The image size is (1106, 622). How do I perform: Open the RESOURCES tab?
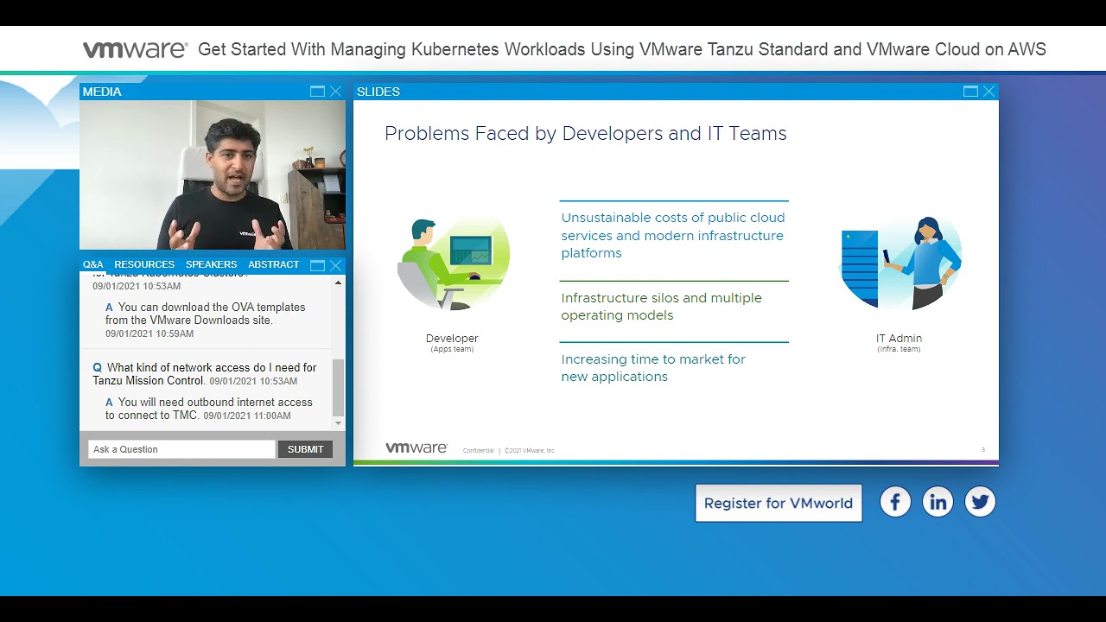pyautogui.click(x=144, y=264)
